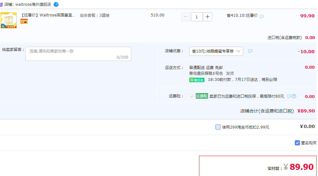This screenshot has height=176, width=318.
Task: Click the green 隔日达 next-day delivery badge
Action: tap(197, 80)
